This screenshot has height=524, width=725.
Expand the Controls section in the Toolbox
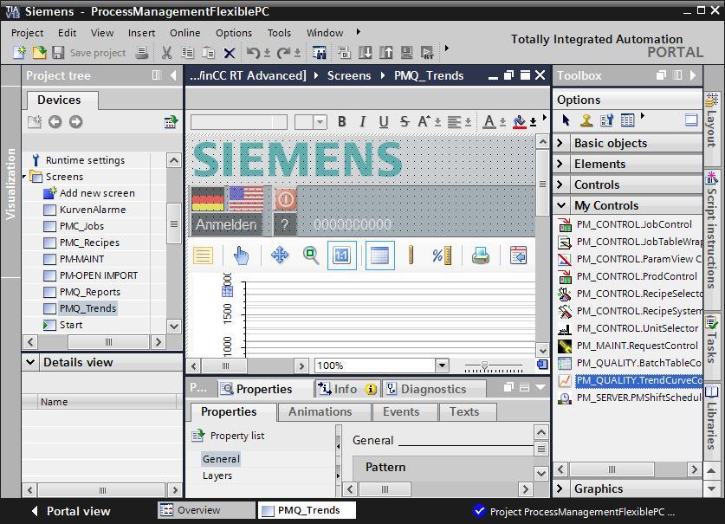[560, 184]
